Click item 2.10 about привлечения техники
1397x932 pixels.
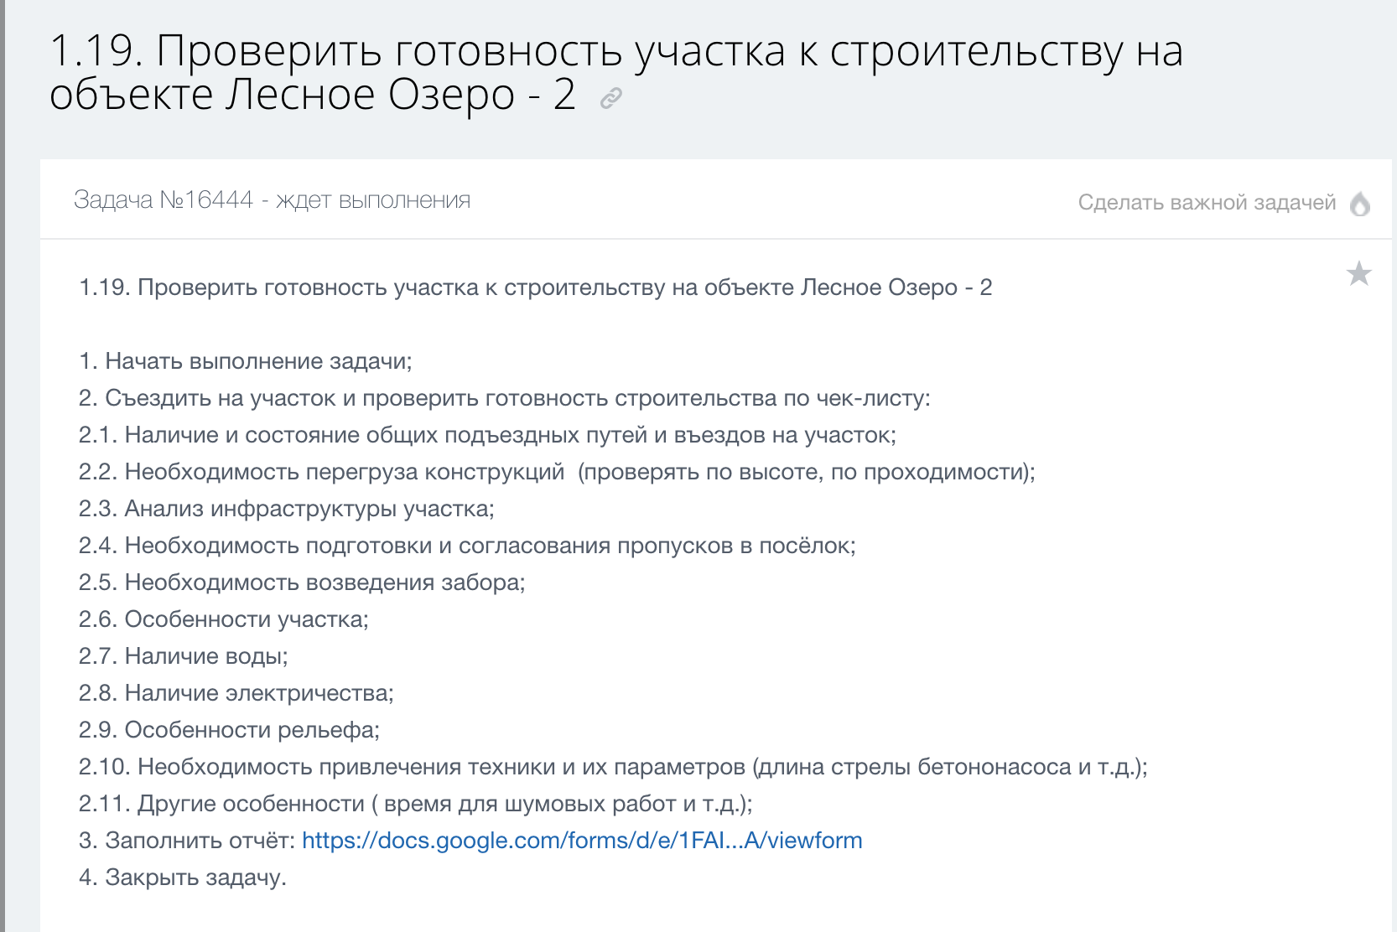click(x=612, y=767)
